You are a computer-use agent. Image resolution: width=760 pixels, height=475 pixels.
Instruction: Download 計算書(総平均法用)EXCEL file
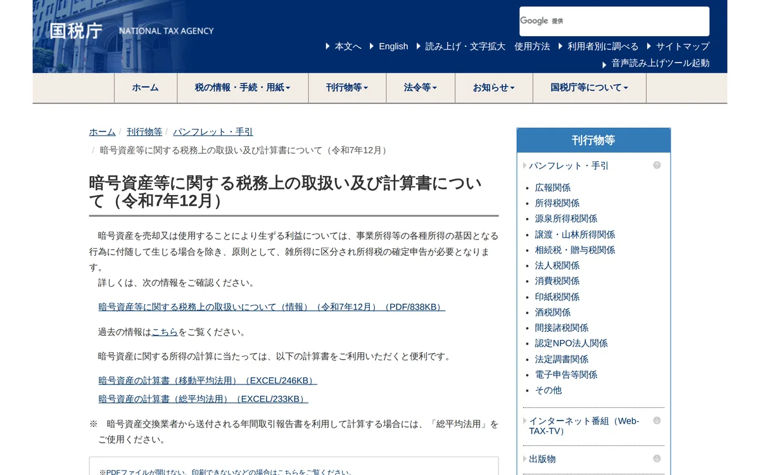tap(203, 399)
